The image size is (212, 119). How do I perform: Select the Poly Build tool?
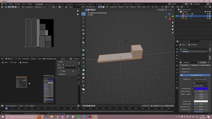(x=83, y=70)
